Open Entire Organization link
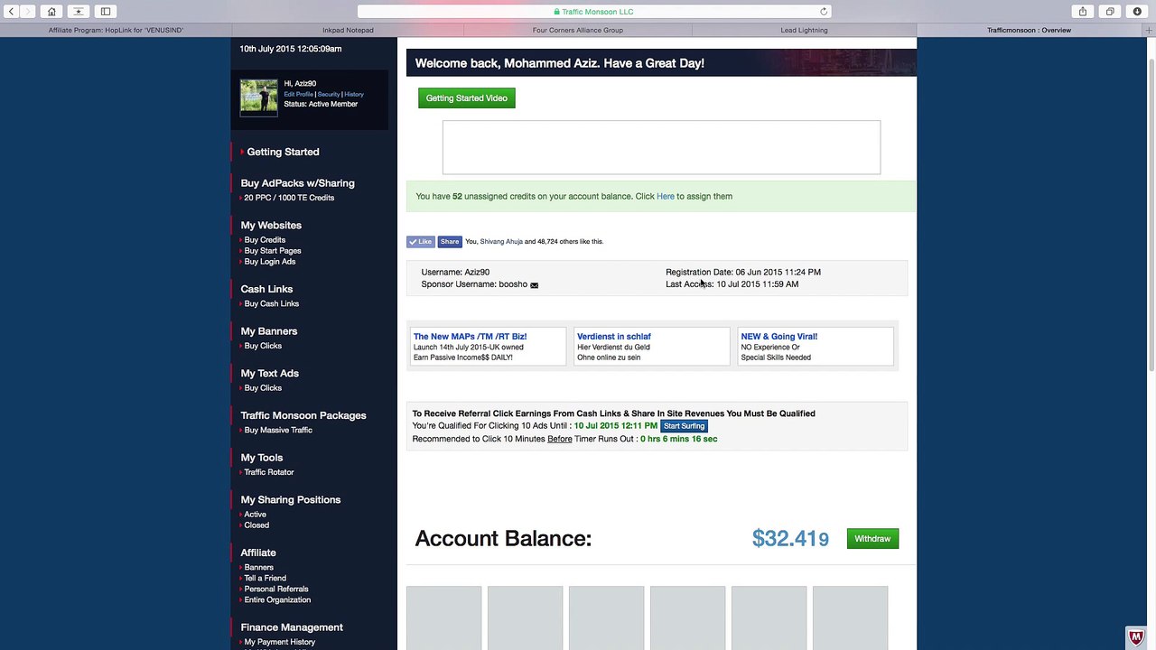This screenshot has width=1156, height=650. pos(277,600)
